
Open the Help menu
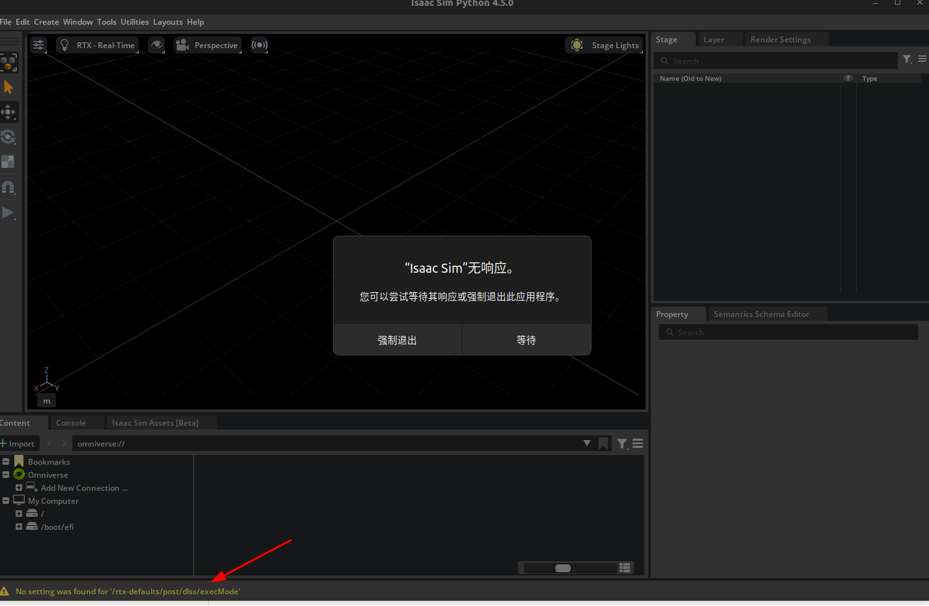[195, 22]
